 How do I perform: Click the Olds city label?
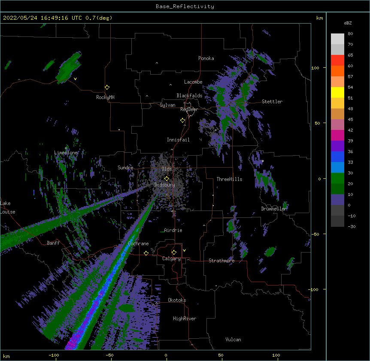coord(167,169)
